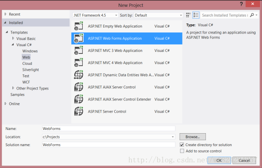Switch to small icons view
This screenshot has width=262, height=168.
click(x=188, y=15)
